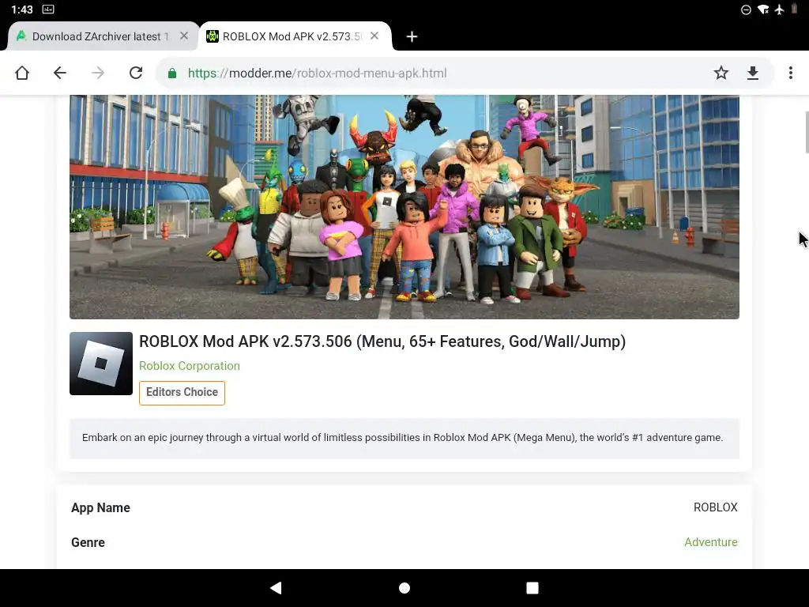Open a new tab with plus button
The image size is (809, 607).
point(412,36)
